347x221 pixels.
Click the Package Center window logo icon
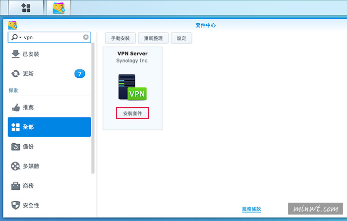pos(12,25)
